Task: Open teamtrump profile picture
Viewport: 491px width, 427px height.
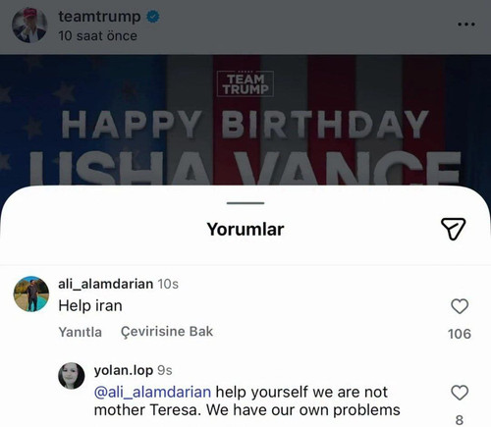Action: click(29, 26)
